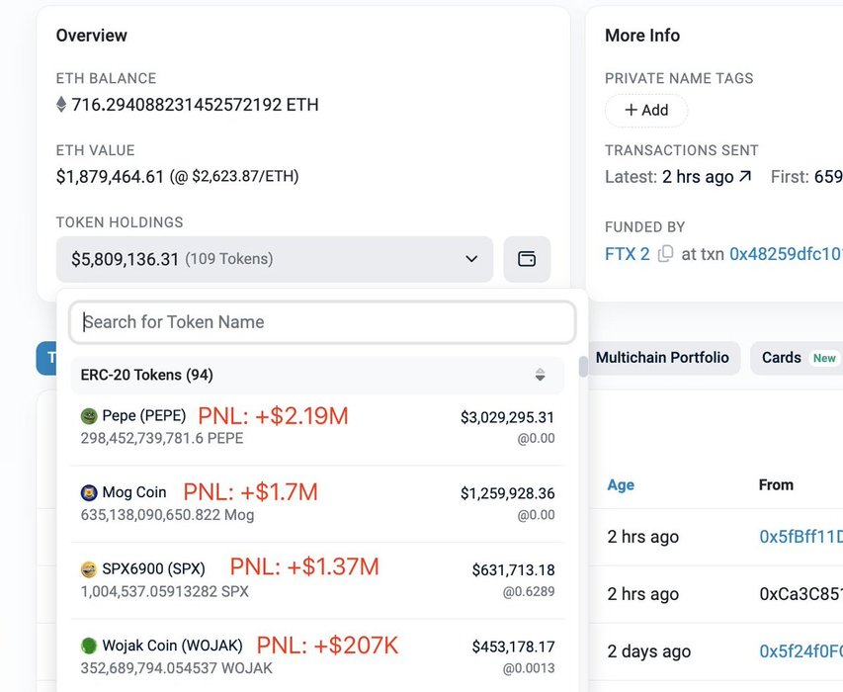This screenshot has width=843, height=692.
Task: Click the green Wojak Coin icon
Action: tap(89, 646)
